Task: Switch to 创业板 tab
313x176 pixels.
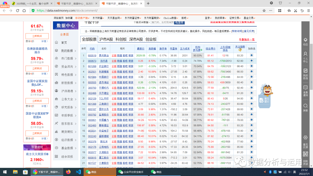Action: [151, 39]
